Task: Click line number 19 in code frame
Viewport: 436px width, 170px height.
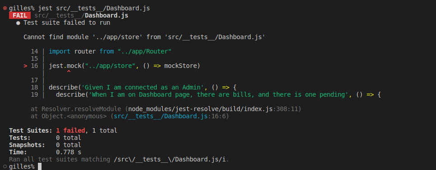Action: [x=34, y=95]
